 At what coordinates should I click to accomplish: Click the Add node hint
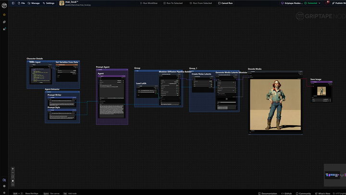(x=73, y=194)
